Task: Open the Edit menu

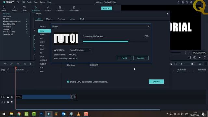Action: 23,2
